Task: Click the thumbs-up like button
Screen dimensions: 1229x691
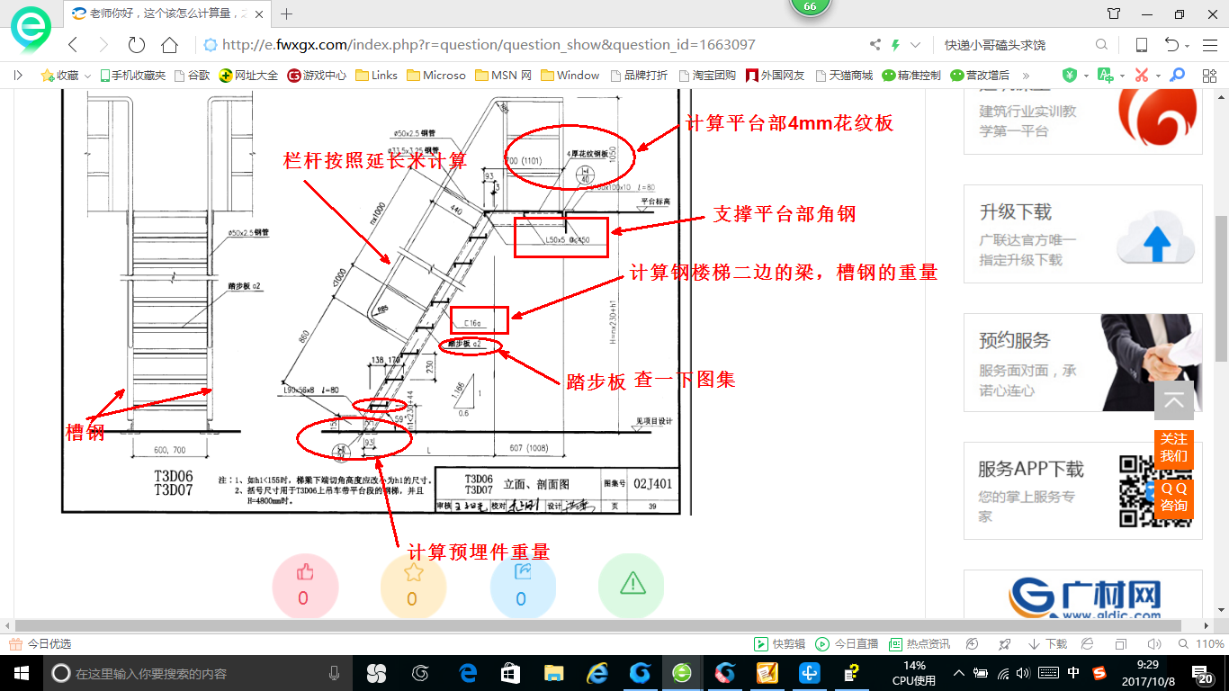Action: 304,586
